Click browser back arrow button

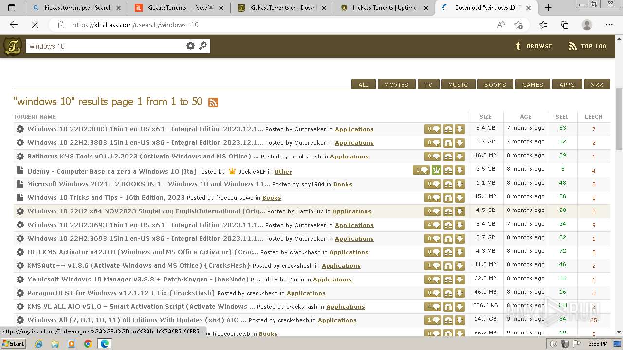click(14, 25)
